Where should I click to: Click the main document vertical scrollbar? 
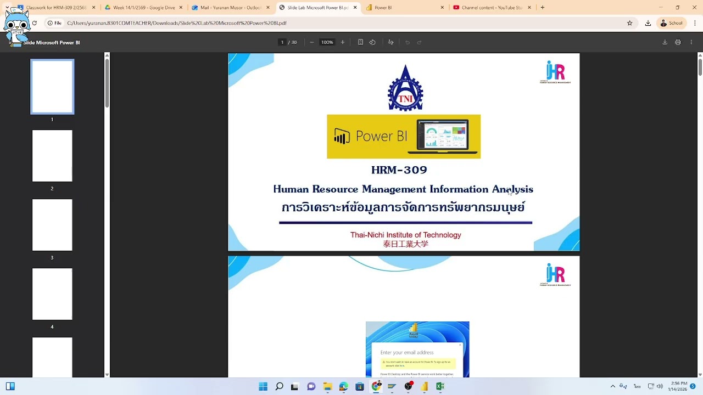tap(700, 66)
